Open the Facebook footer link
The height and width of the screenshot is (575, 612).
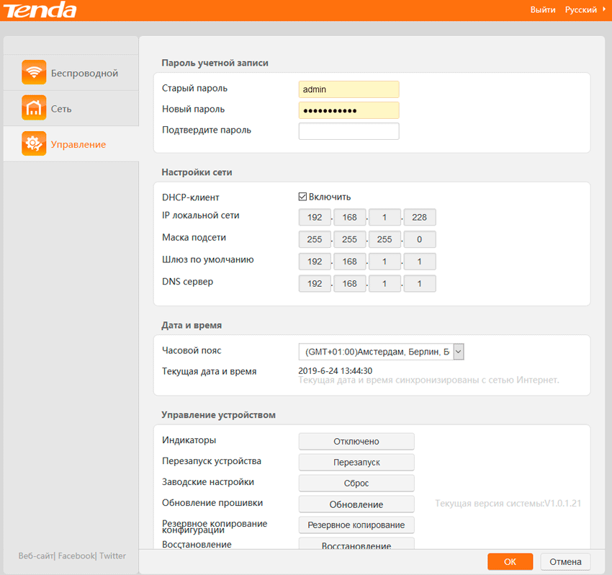tap(76, 556)
